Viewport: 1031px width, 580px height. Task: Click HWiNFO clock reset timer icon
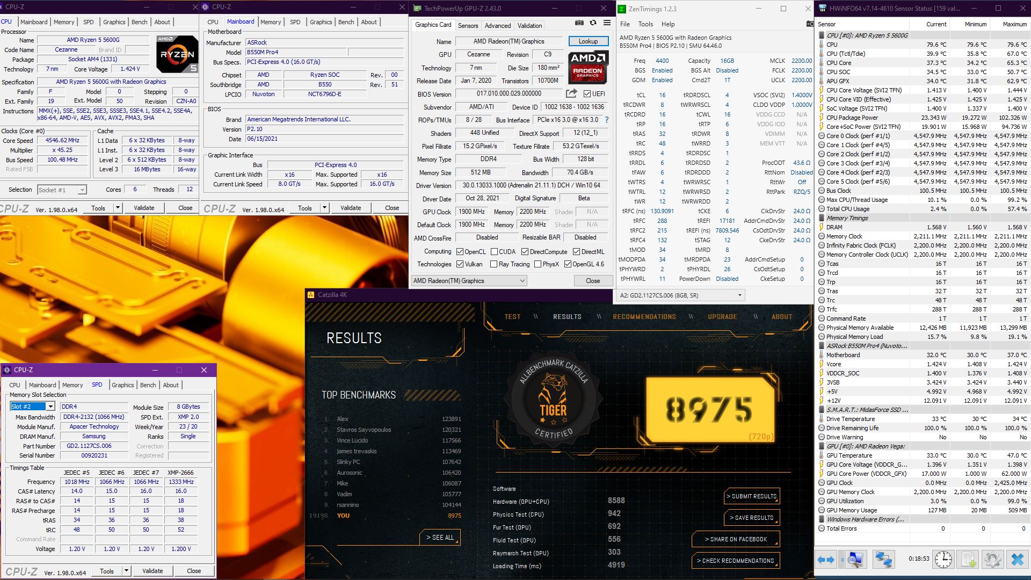(943, 560)
